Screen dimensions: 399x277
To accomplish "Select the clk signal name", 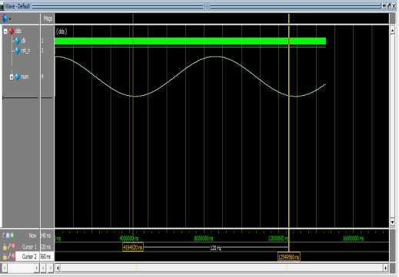I will 23,41.
